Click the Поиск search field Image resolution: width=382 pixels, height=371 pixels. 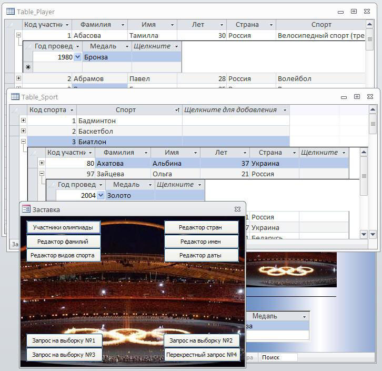[x=278, y=357]
